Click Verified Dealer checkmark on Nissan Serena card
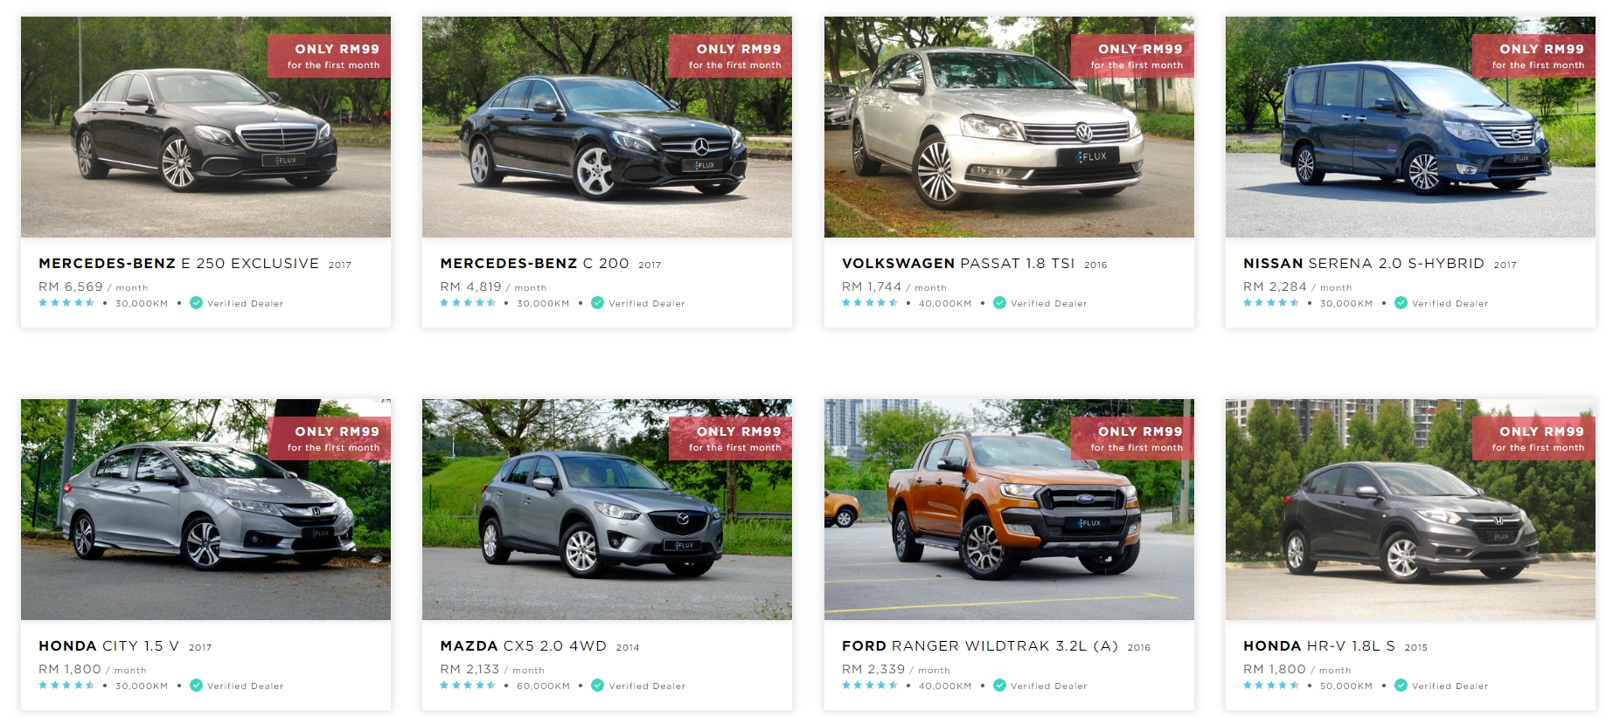The width and height of the screenshot is (1613, 717). [x=1401, y=303]
